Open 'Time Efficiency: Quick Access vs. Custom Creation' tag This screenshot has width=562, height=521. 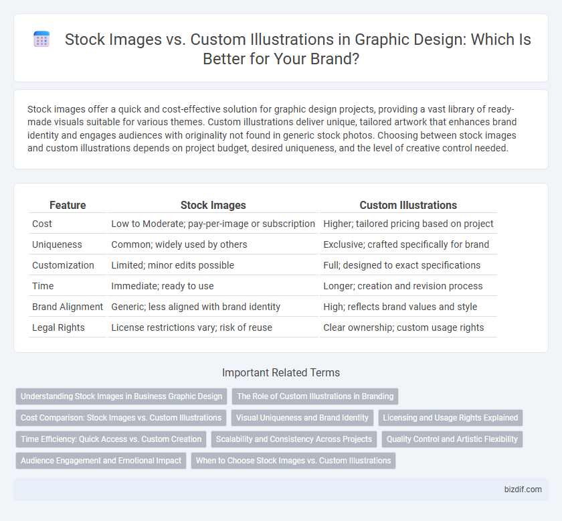point(111,439)
